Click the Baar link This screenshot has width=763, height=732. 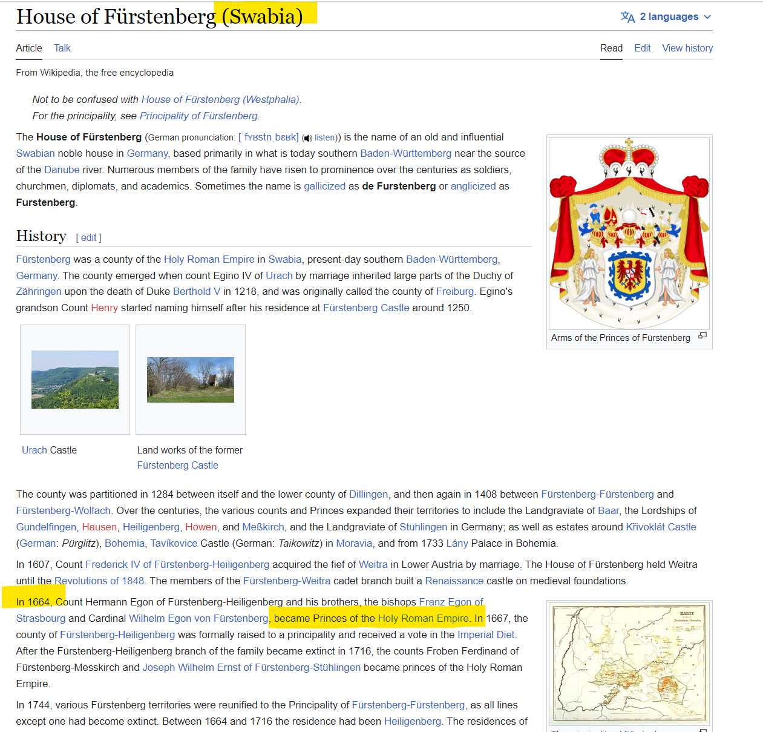(608, 510)
